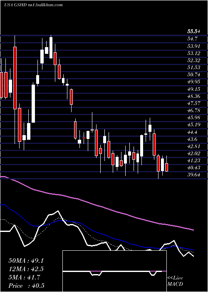Click the 52.32 price level label
This screenshot has width=208, height=292.
tap(194, 60)
